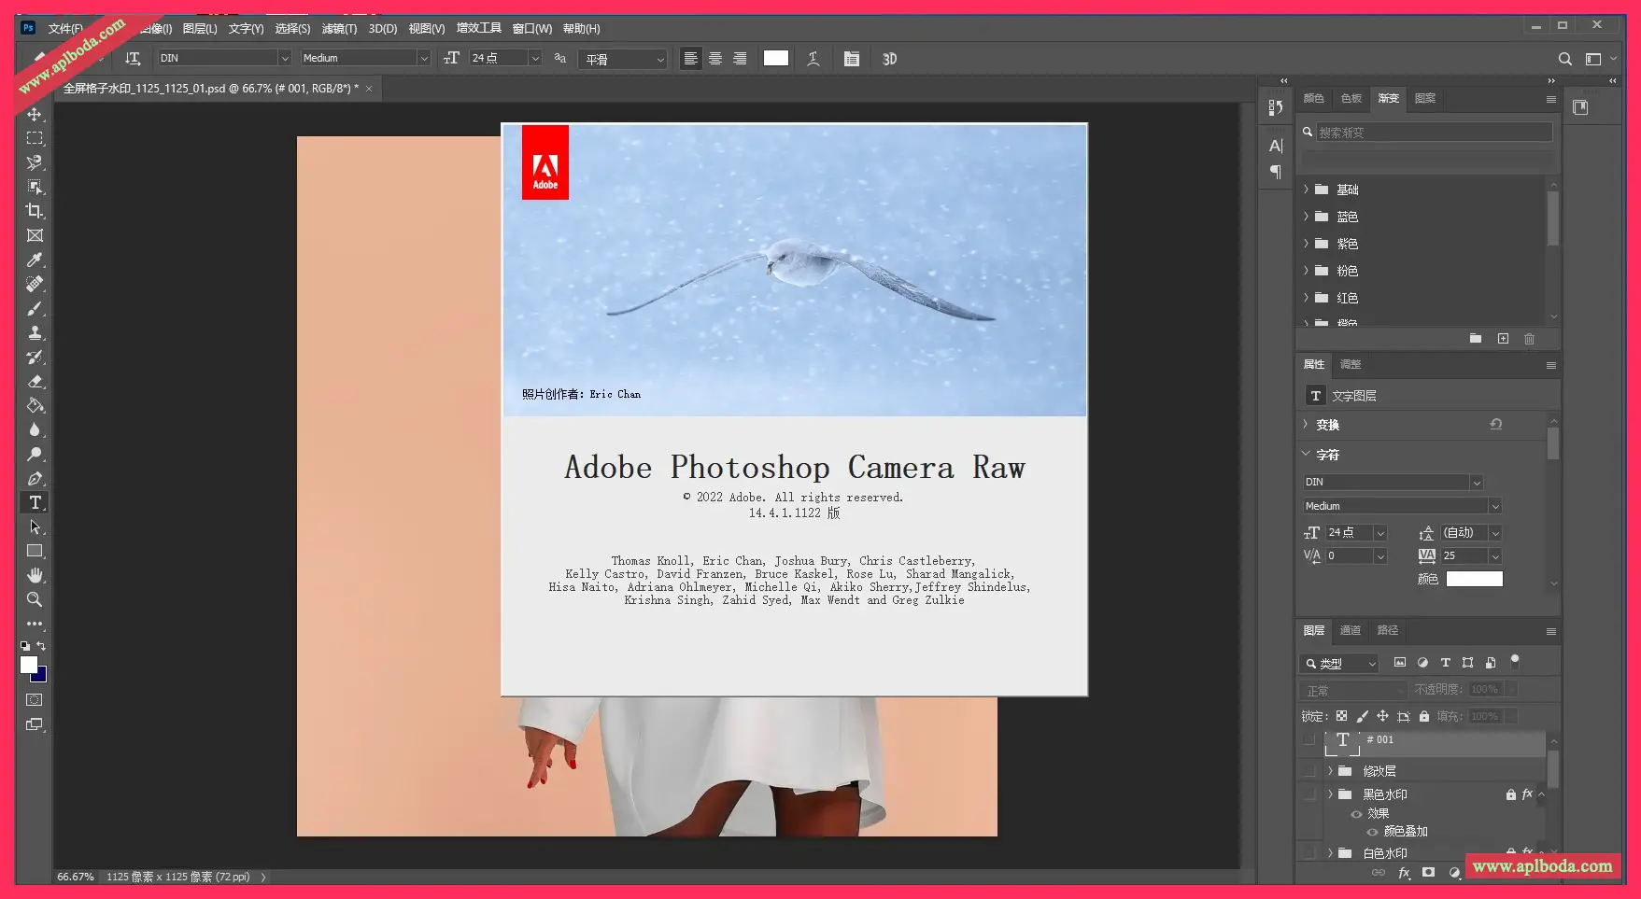Collapse the 字符 section in Properties
Viewport: 1641px width, 899px height.
point(1307,455)
